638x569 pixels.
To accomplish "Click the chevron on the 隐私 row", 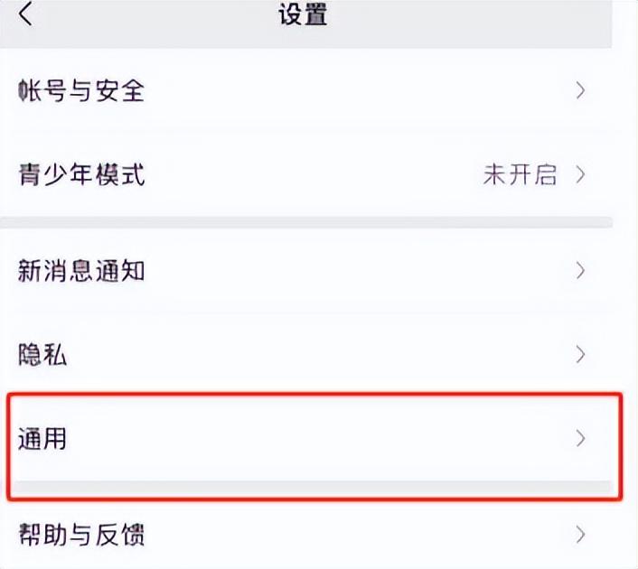I will pos(581,354).
